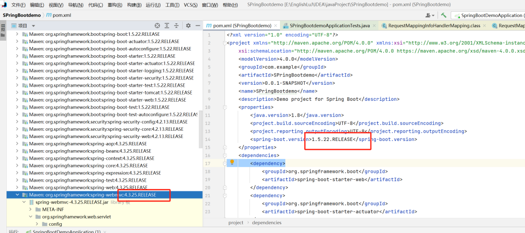This screenshot has height=233, width=525.
Task: Expand the spring-boot-starter-web:1.5.22.RELEASE node
Action: pos(17,100)
